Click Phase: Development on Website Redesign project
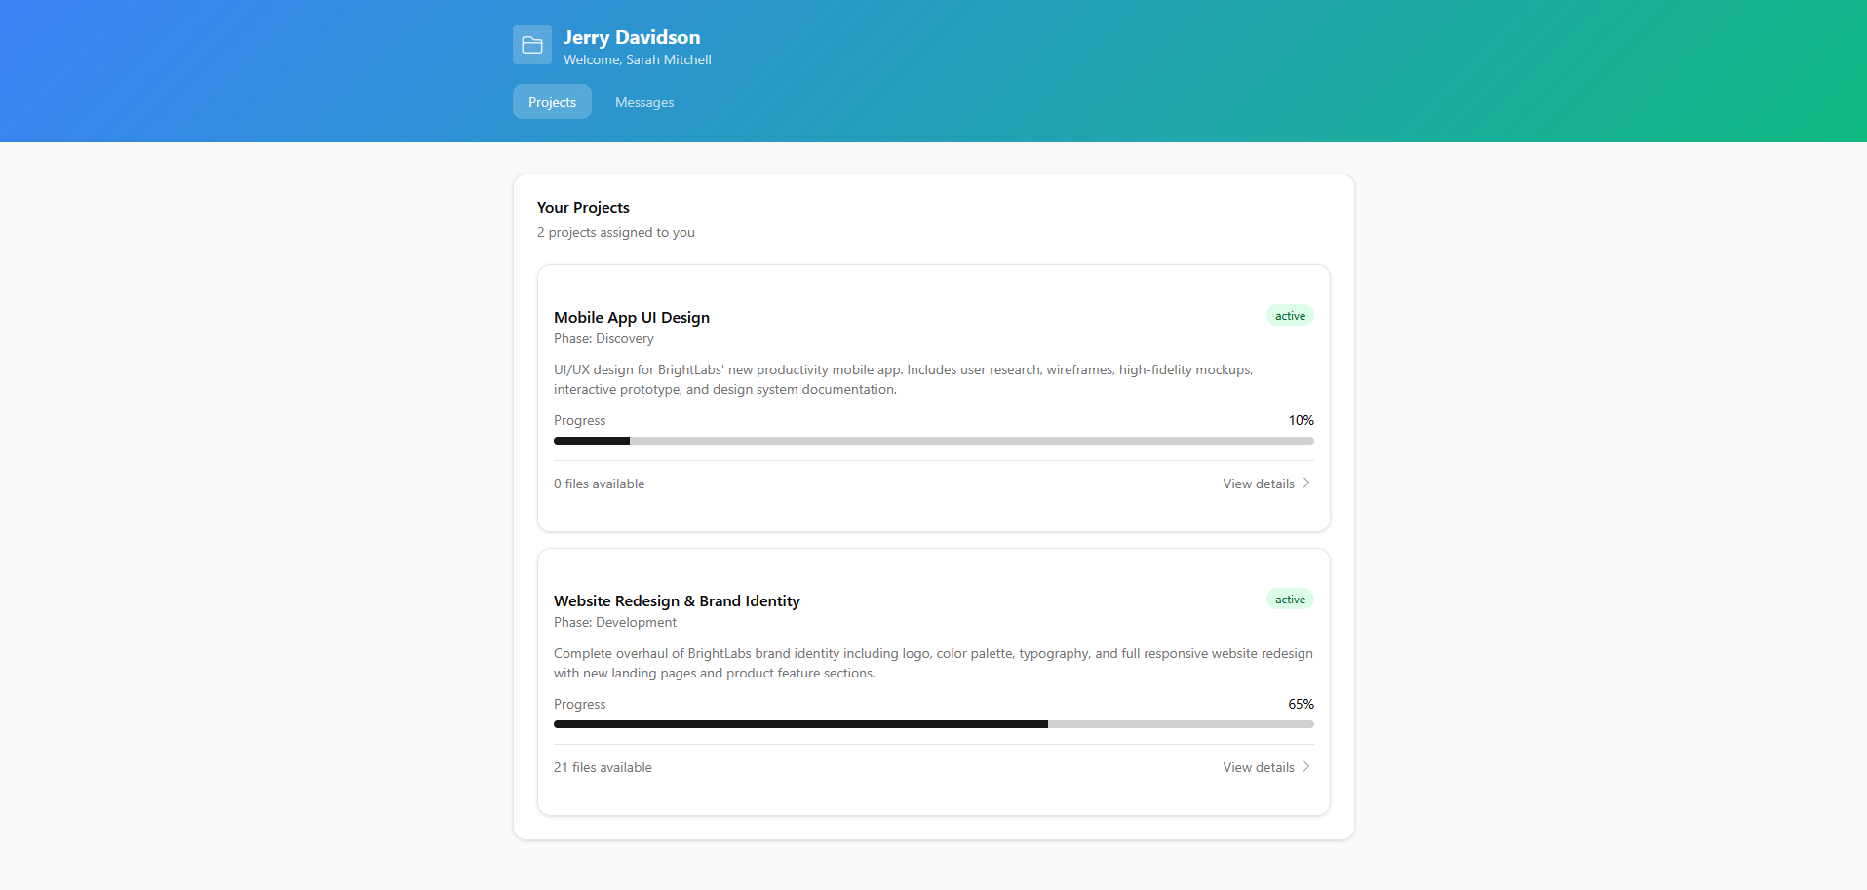The image size is (1867, 890). click(x=614, y=622)
